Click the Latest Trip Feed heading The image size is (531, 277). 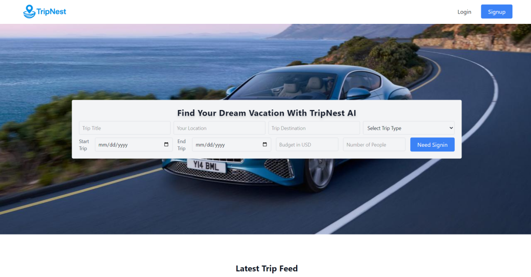click(267, 269)
